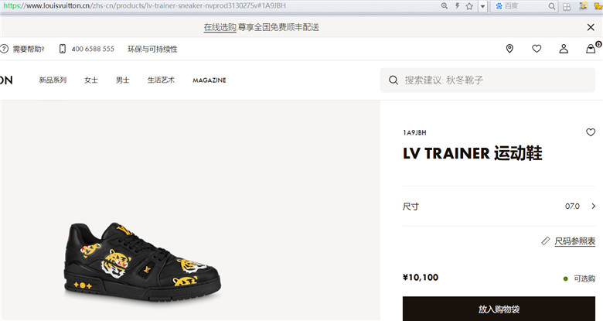
Task: Click the 在线选购 link in banner
Action: click(220, 27)
